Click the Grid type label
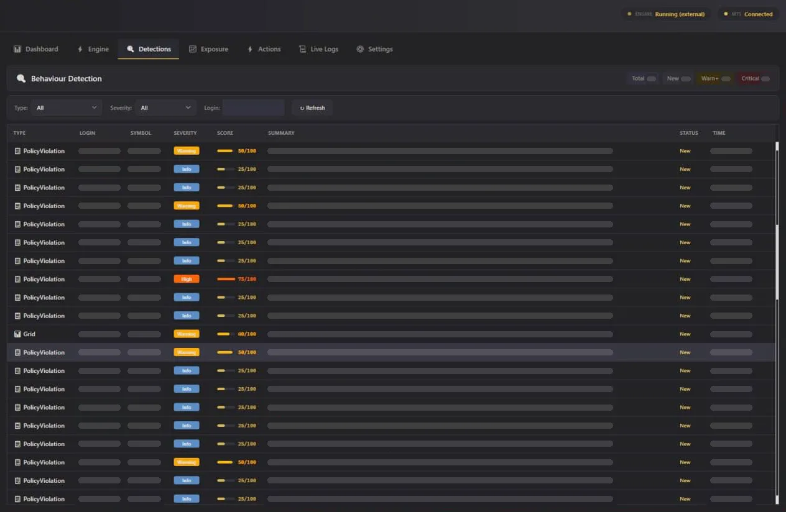Screen dimensions: 786x512 click(x=29, y=334)
